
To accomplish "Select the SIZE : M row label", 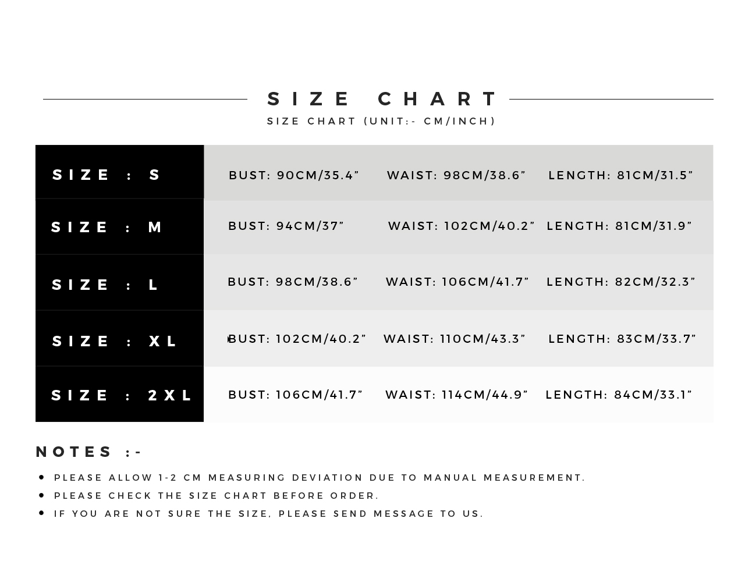I will (x=107, y=227).
